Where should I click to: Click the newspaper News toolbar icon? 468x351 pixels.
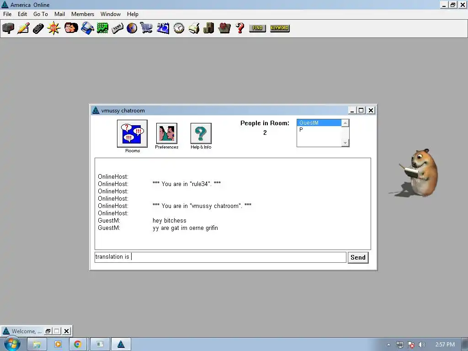[x=117, y=28]
